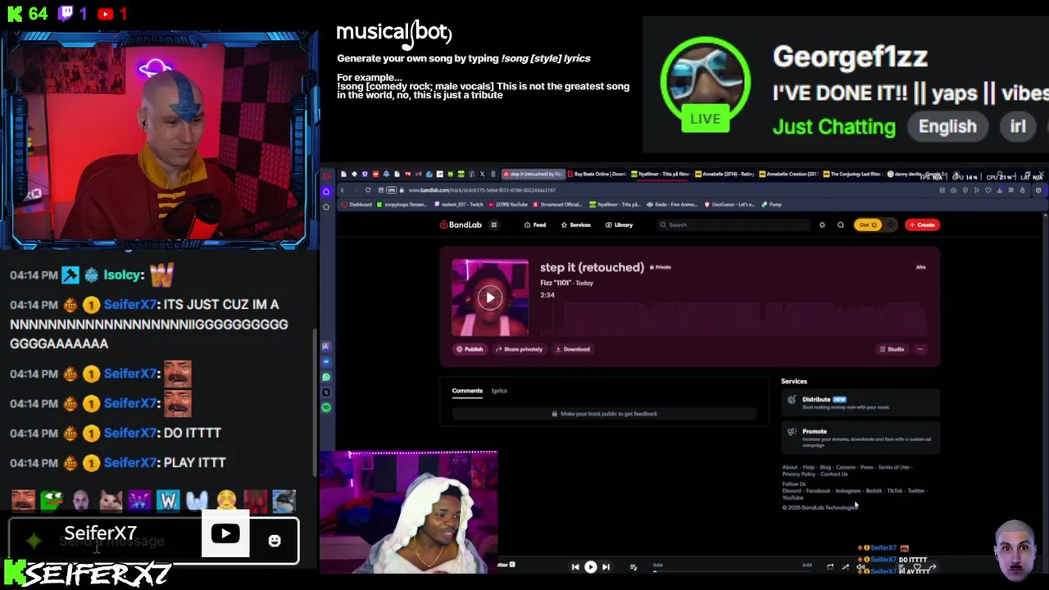Open the Library page
This screenshot has height=590, width=1049.
pos(619,225)
